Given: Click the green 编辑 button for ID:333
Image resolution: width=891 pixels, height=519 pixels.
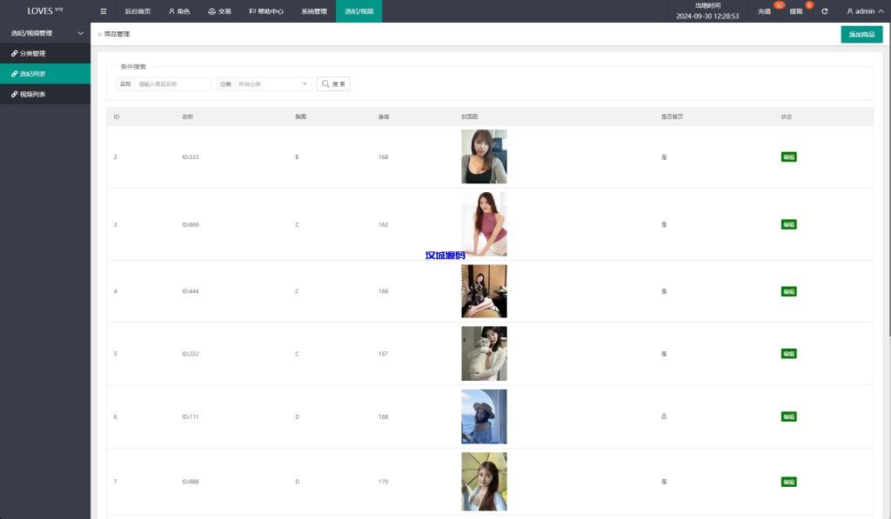Looking at the screenshot, I should [x=788, y=157].
